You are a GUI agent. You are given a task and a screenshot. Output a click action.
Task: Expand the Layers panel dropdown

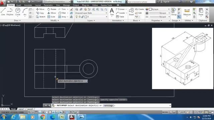(x=91, y=20)
